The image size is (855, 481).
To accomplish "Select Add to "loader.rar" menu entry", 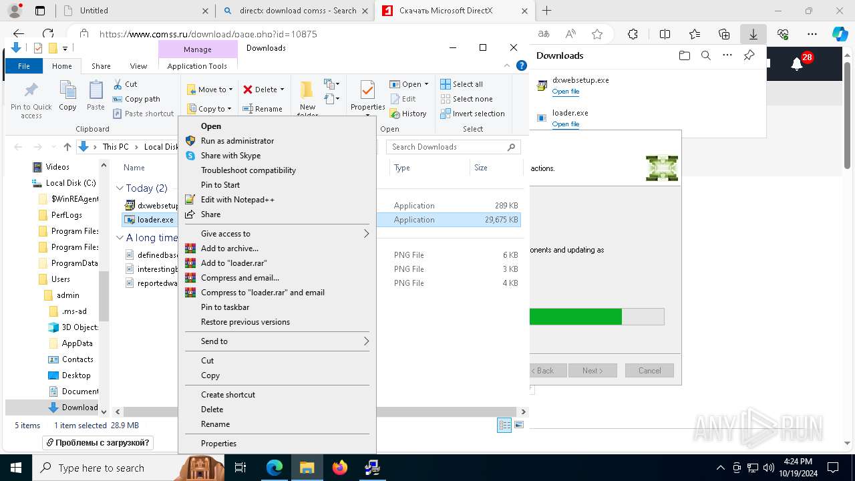I will pos(277,263).
